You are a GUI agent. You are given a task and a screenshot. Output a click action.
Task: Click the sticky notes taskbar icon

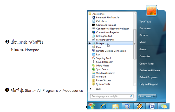(164, 106)
